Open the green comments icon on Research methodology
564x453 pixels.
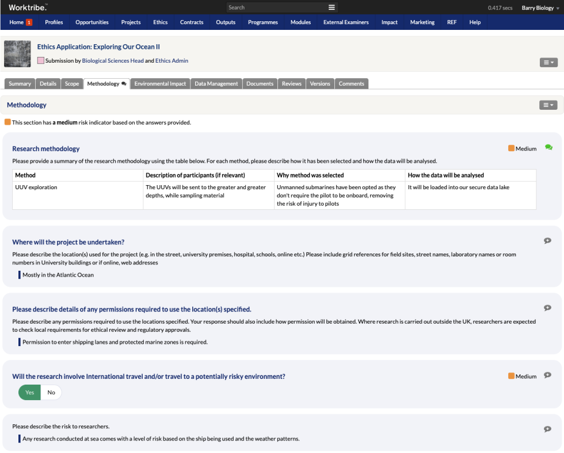(x=548, y=147)
